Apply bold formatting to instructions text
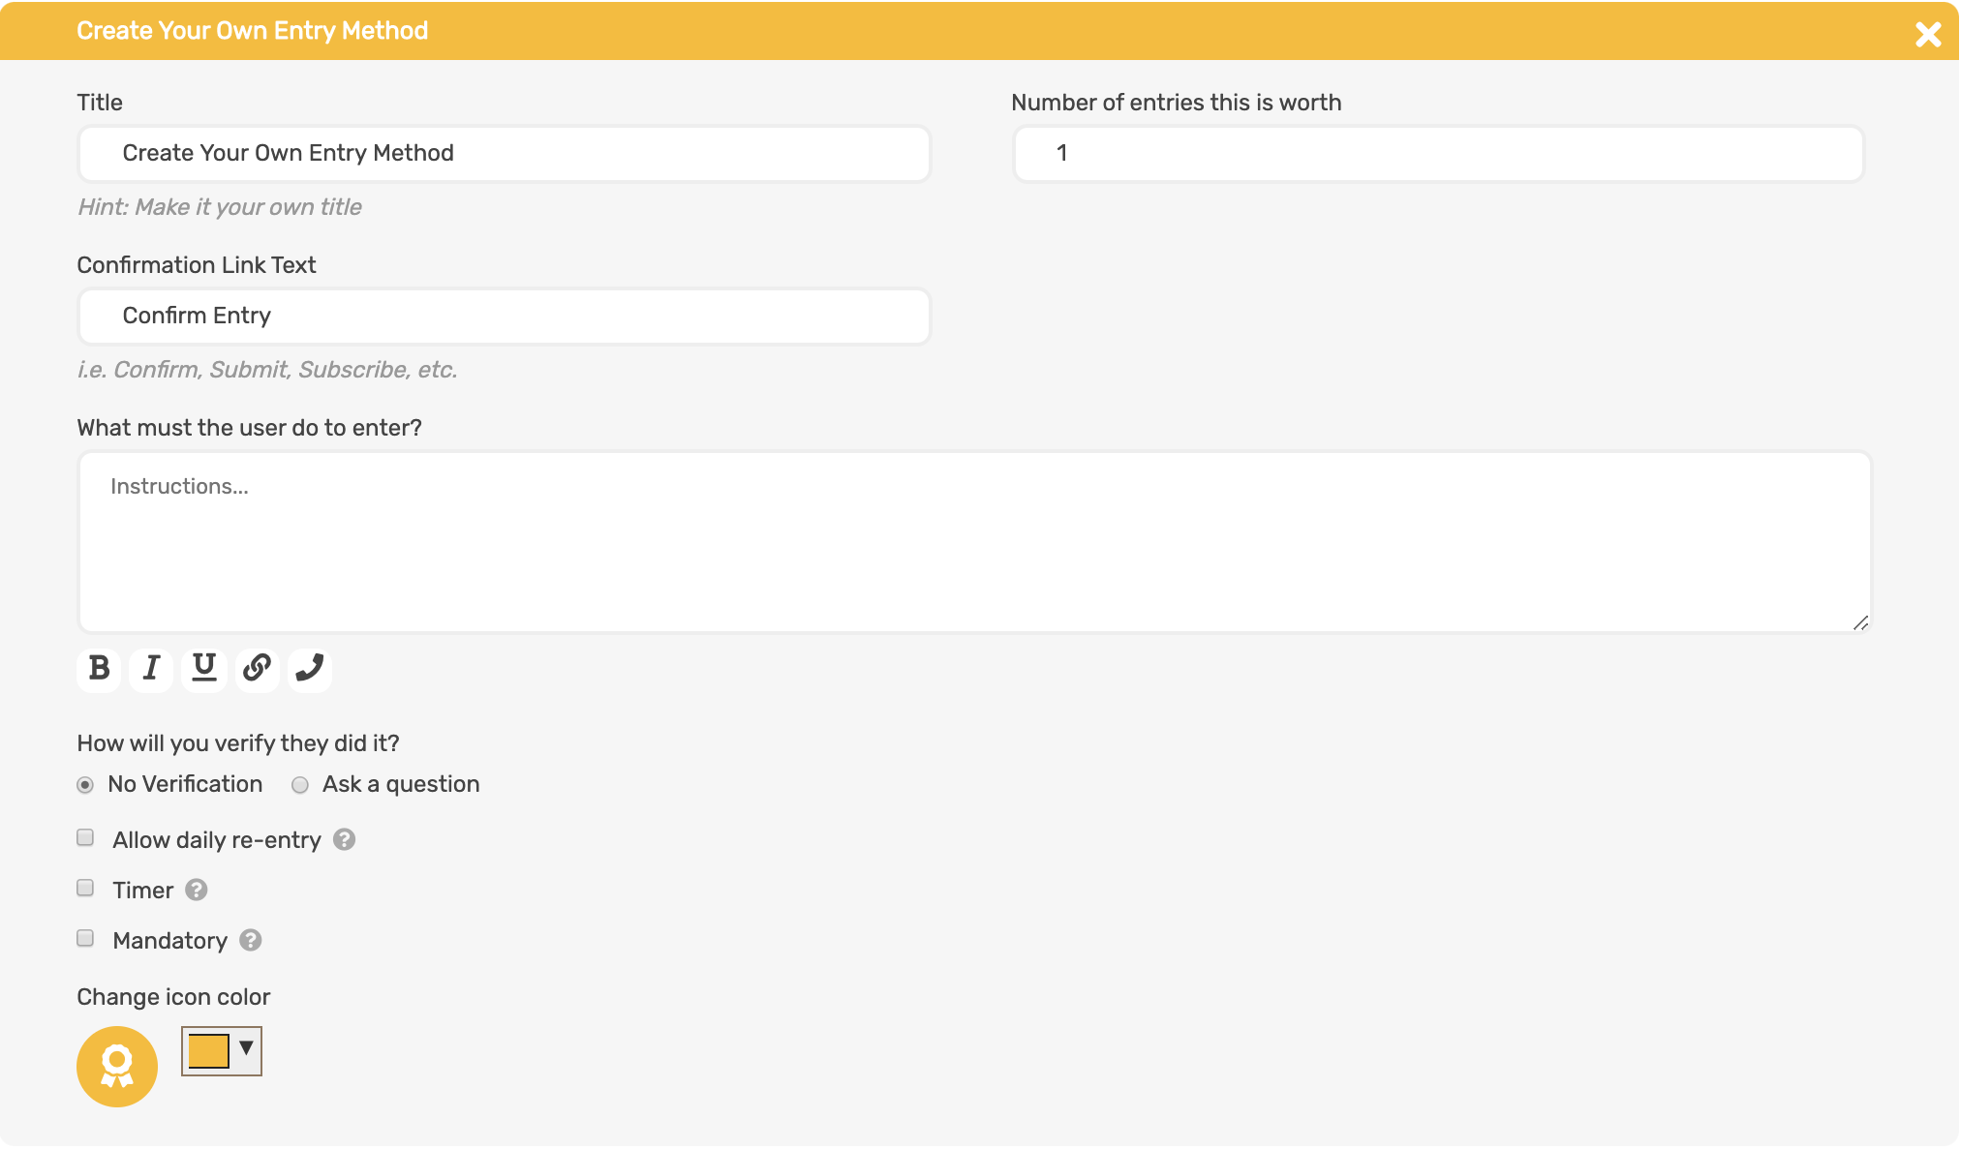The image size is (1961, 1149). (98, 669)
